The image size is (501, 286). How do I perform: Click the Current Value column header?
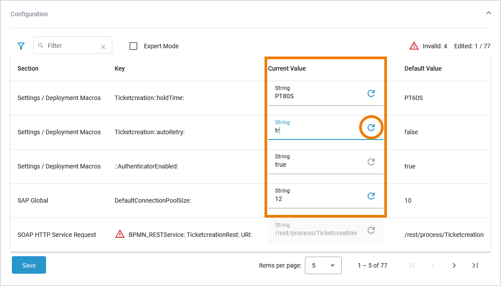pos(287,68)
